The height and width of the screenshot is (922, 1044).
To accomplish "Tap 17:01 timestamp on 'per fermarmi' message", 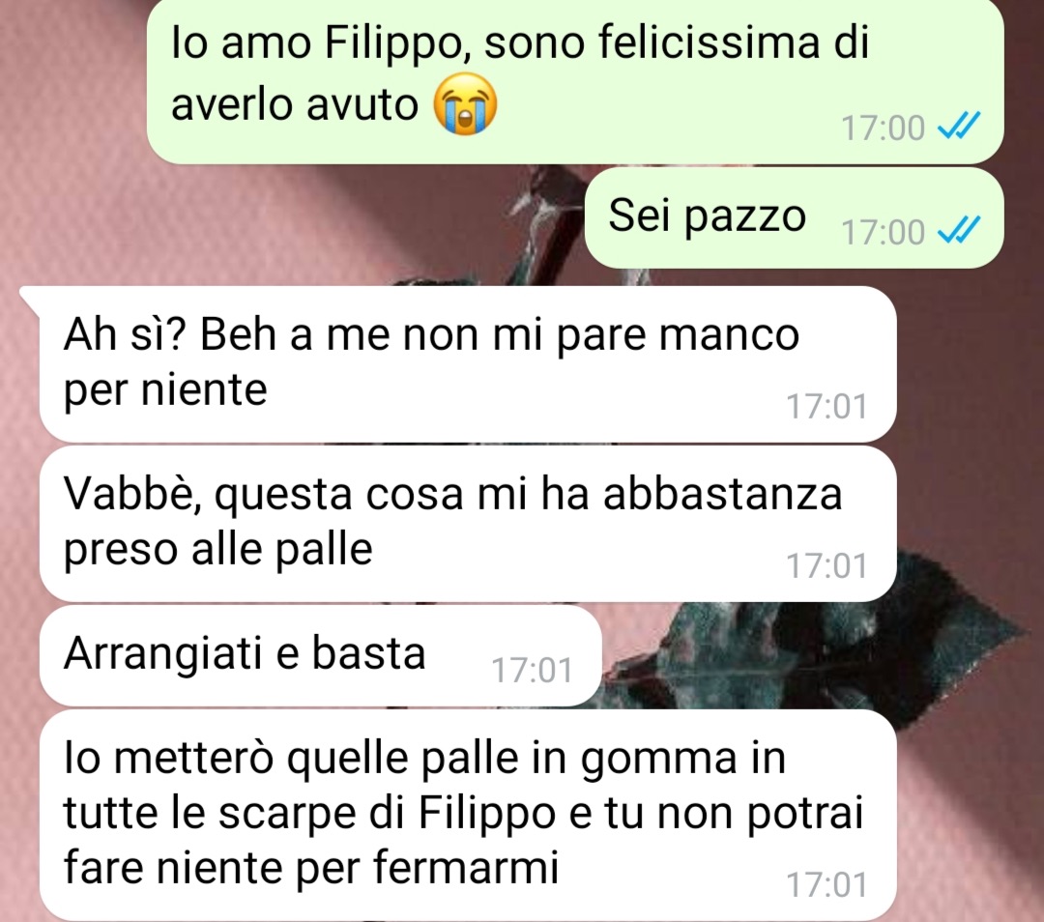I will 826,884.
